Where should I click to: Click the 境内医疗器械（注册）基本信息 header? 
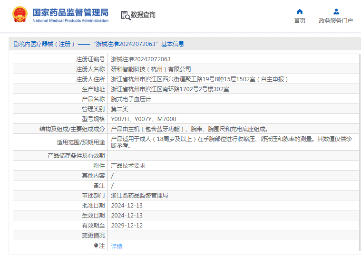coord(99,44)
